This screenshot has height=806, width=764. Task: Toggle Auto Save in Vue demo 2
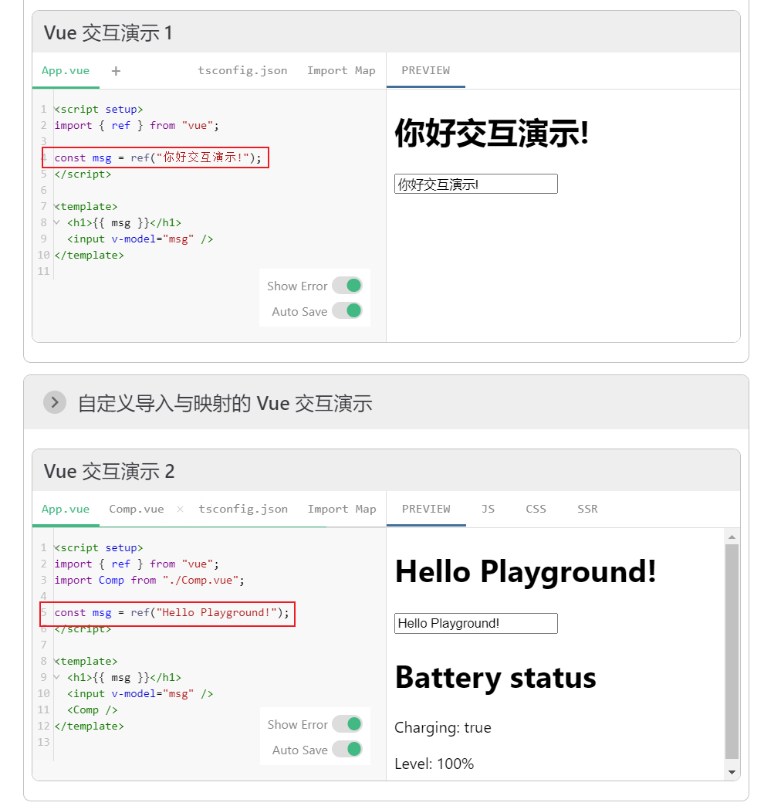point(347,749)
